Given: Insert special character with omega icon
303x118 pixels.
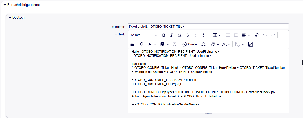Looking at the screenshot, I should point(203,44).
